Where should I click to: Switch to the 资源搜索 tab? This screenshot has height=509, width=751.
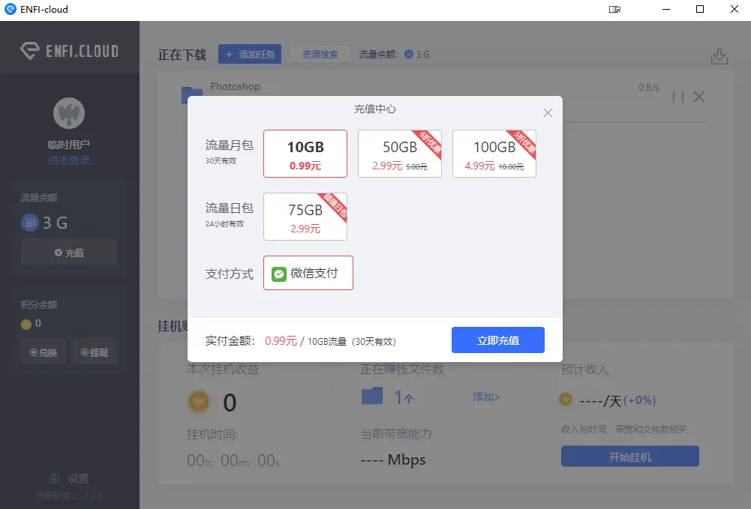[320, 55]
